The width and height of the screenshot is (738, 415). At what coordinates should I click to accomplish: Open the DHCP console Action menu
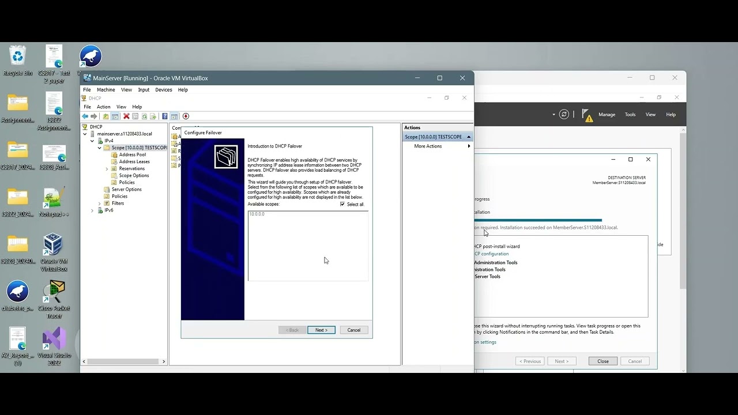coord(104,107)
